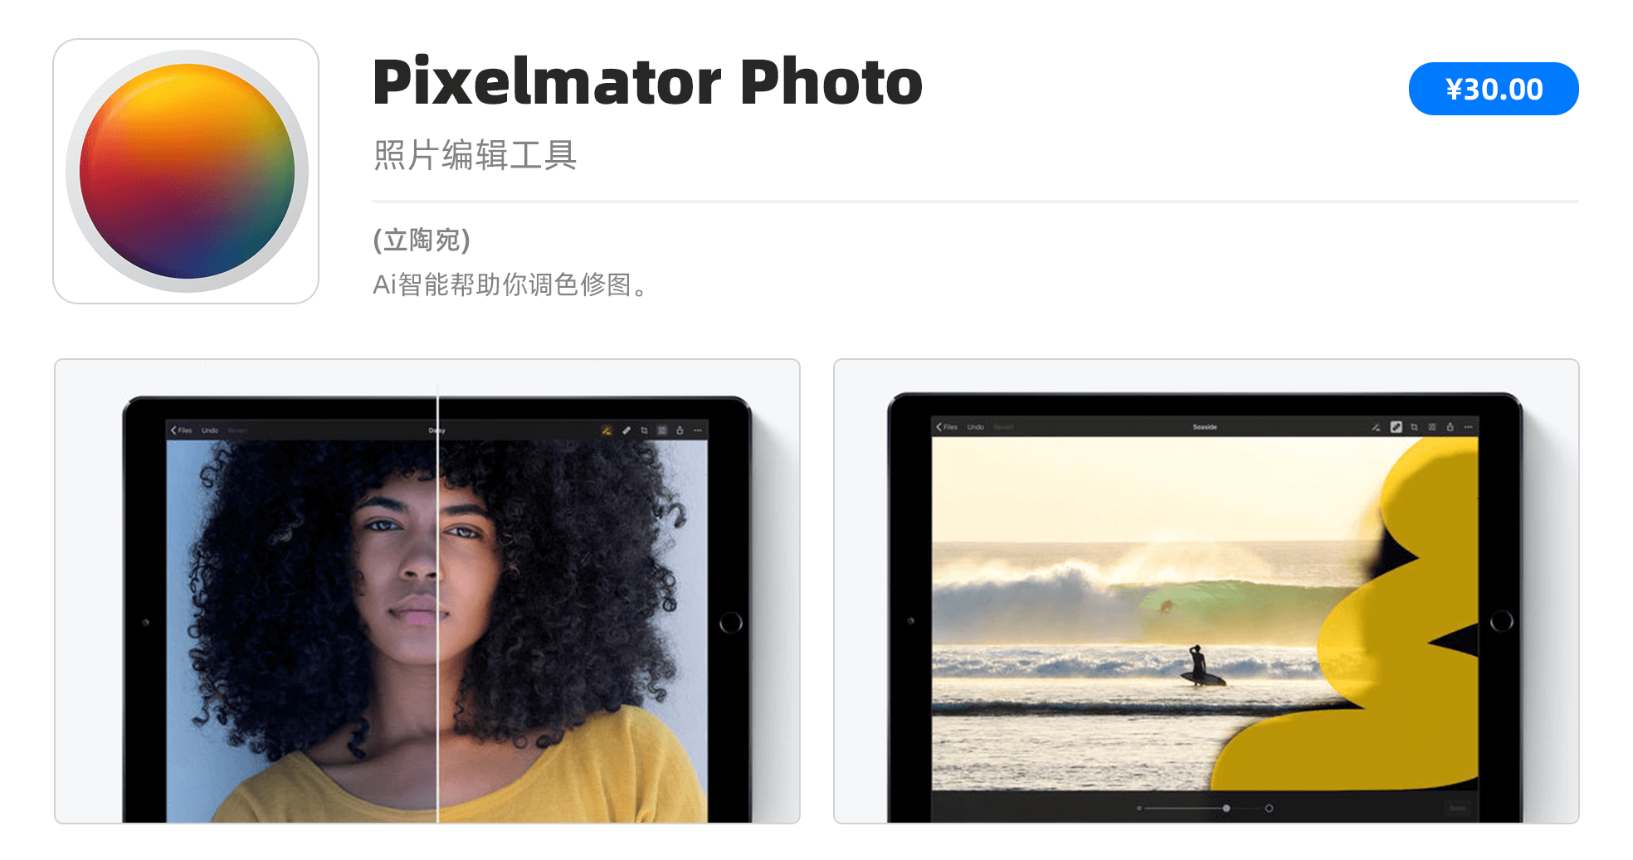
Task: Click the color adjustments wand in Seaside screenshot
Action: [x=1376, y=427]
